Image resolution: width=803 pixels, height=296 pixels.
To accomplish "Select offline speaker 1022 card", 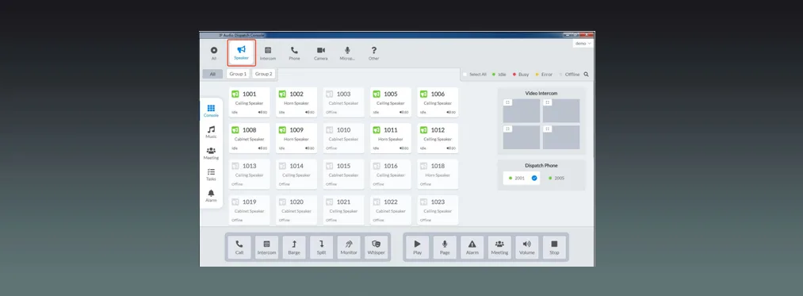I will pyautogui.click(x=391, y=210).
